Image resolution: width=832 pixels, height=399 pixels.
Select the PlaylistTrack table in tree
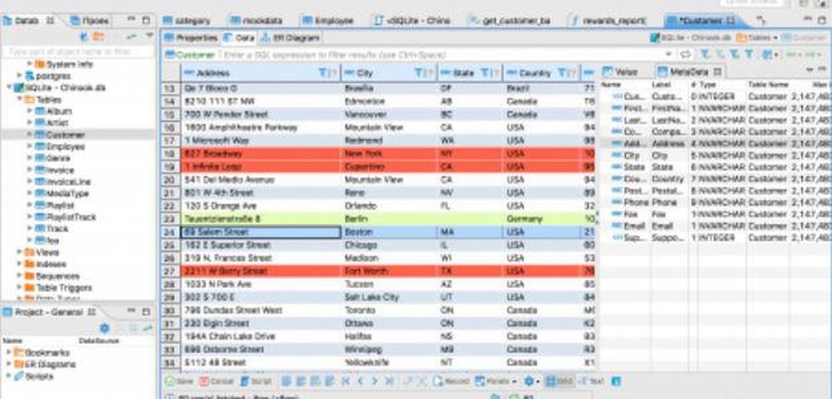point(66,217)
